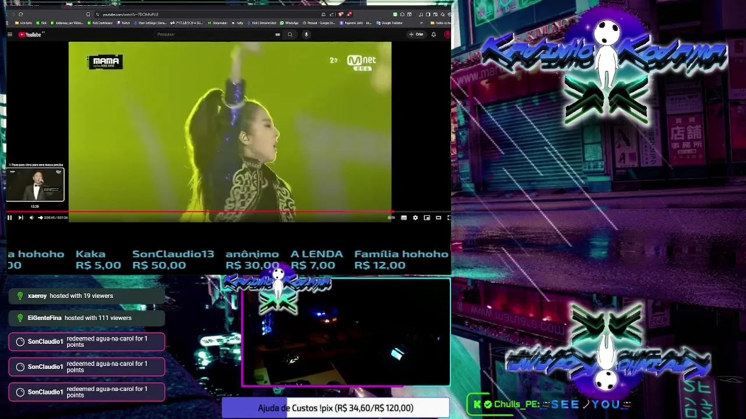Click the MAMA logo on video
Screen dimensions: 746x419
105,62
